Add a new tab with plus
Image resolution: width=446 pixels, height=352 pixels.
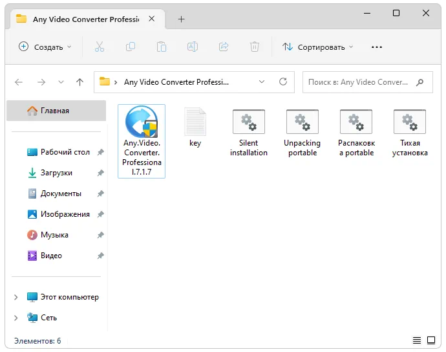point(181,19)
